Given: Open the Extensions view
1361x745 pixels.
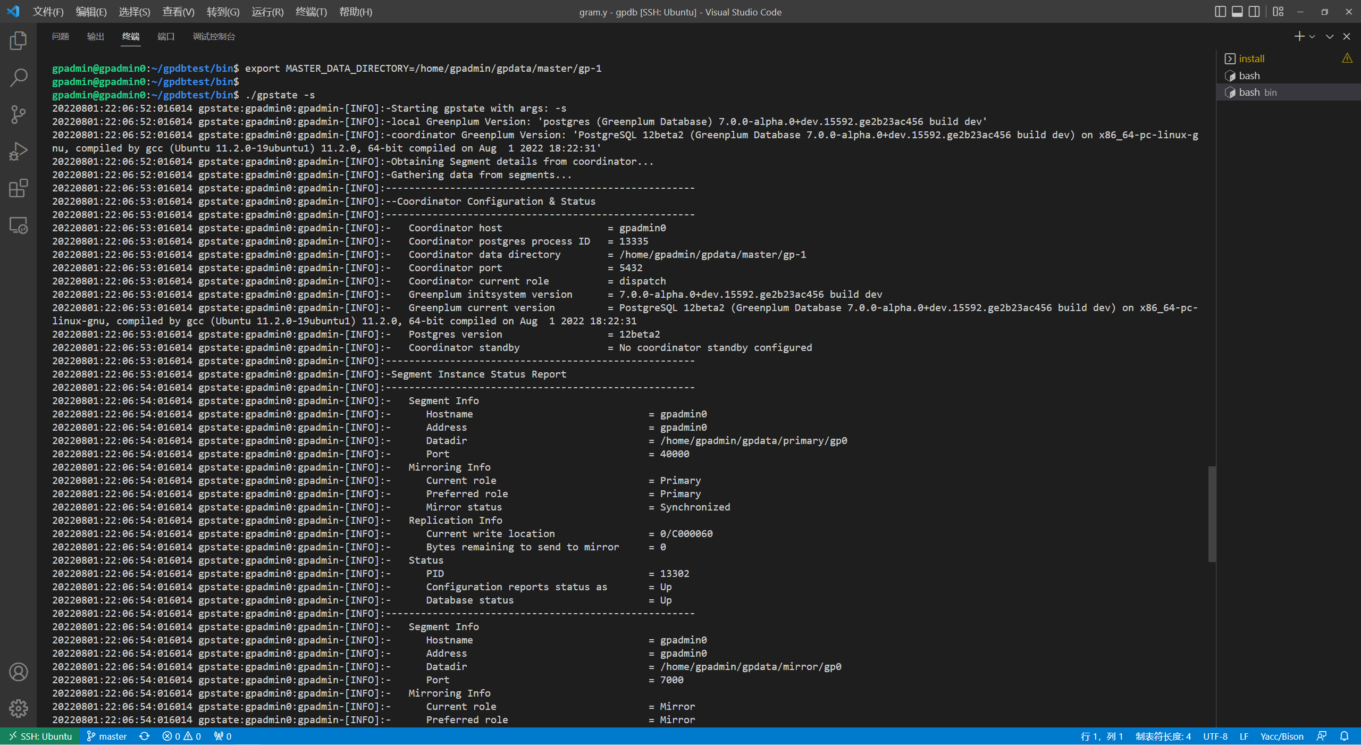Looking at the screenshot, I should click(x=18, y=188).
